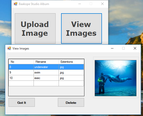Click the View Images window icon
This screenshot has width=143, height=116.
(9, 48)
